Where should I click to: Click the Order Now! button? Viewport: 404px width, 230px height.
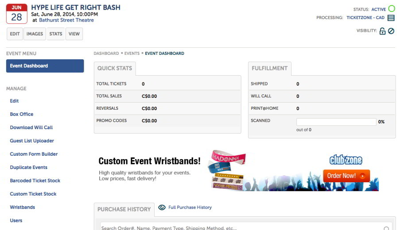(346, 176)
